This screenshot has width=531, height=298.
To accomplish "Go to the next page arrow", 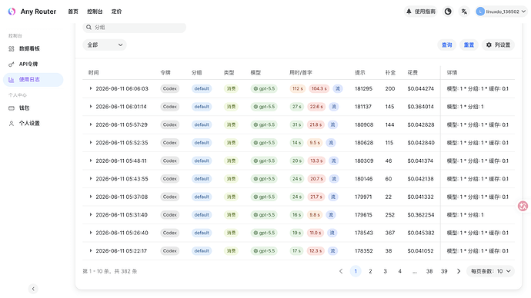I will (x=459, y=271).
